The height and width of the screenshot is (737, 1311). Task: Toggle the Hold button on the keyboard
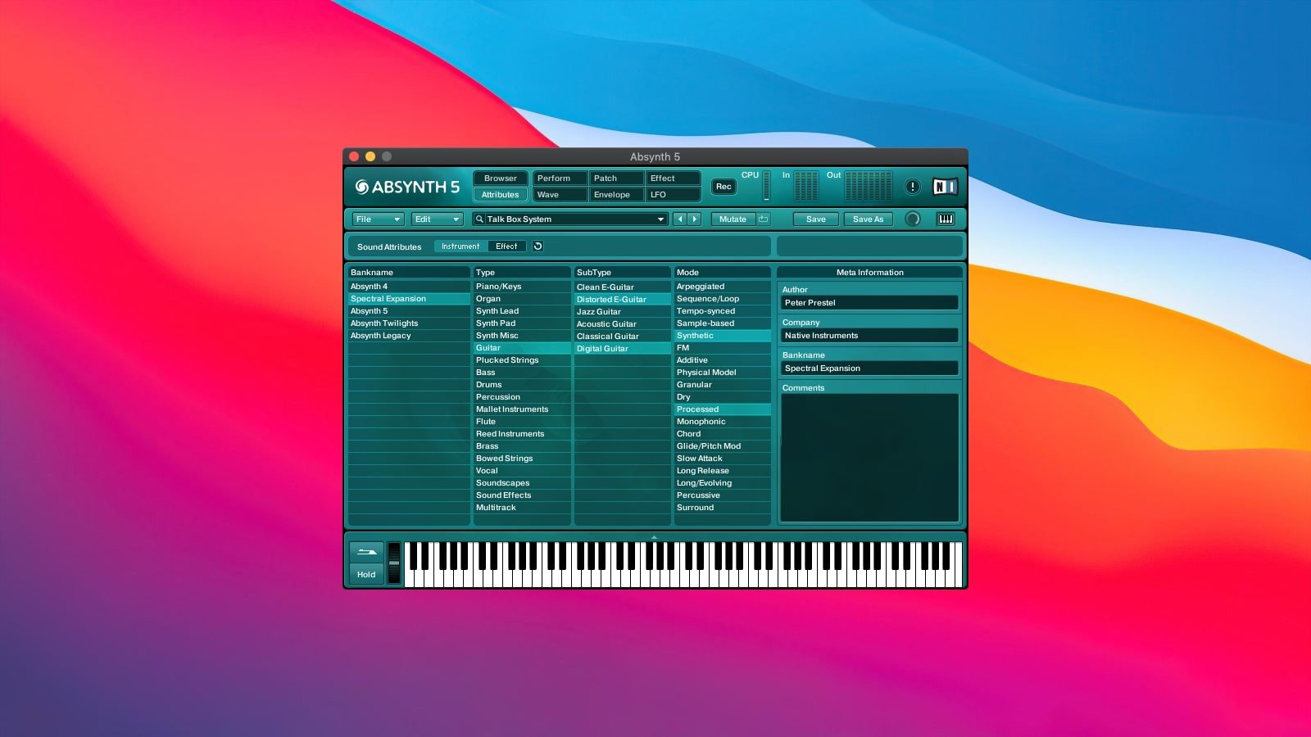pos(366,574)
